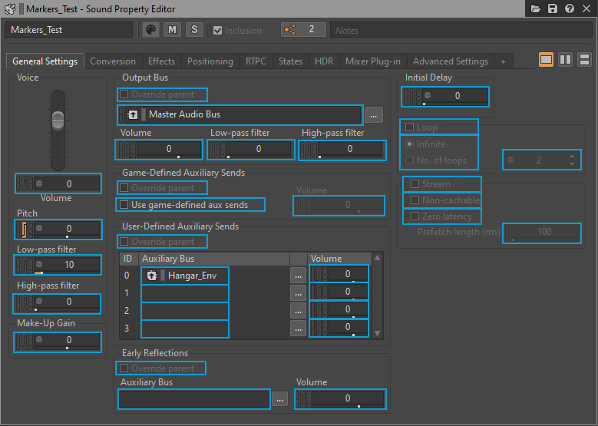Open the Advanced Settings tab
Viewport: 598px width, 426px height.
point(451,61)
